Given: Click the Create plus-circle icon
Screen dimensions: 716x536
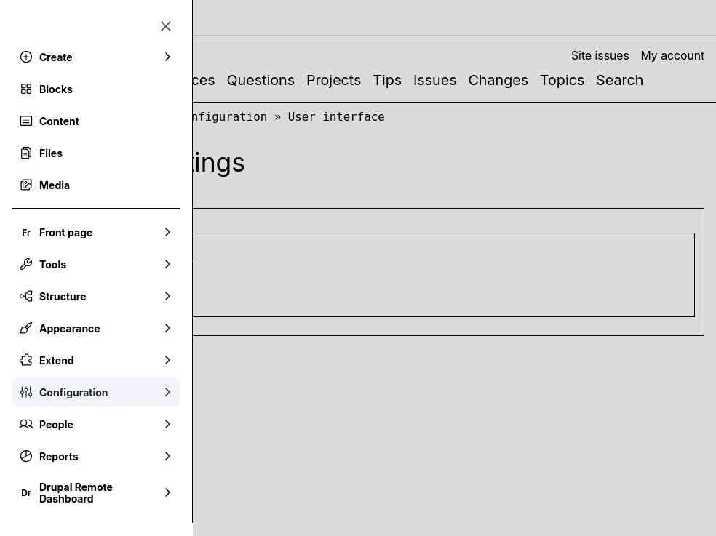Looking at the screenshot, I should pos(26,57).
